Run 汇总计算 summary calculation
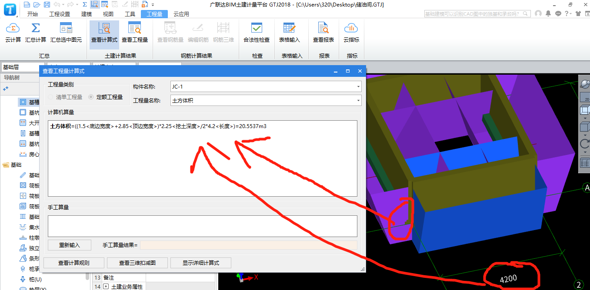This screenshot has width=590, height=290. (36, 33)
